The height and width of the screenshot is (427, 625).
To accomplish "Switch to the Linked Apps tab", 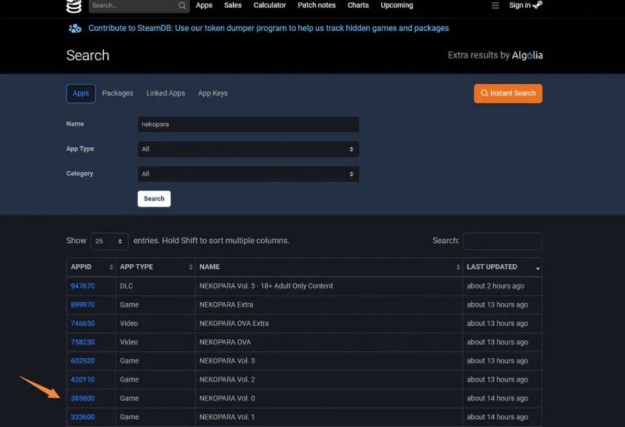I will (166, 93).
